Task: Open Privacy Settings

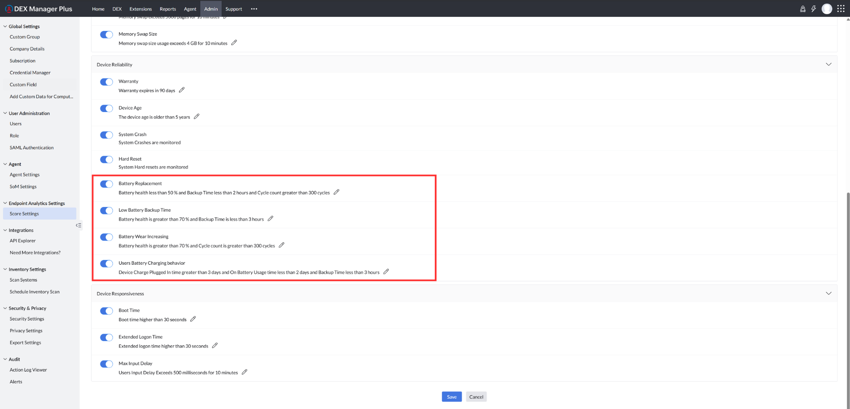Action: point(26,331)
